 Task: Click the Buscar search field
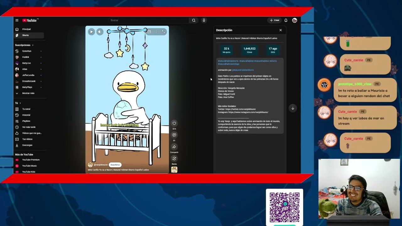[148, 20]
